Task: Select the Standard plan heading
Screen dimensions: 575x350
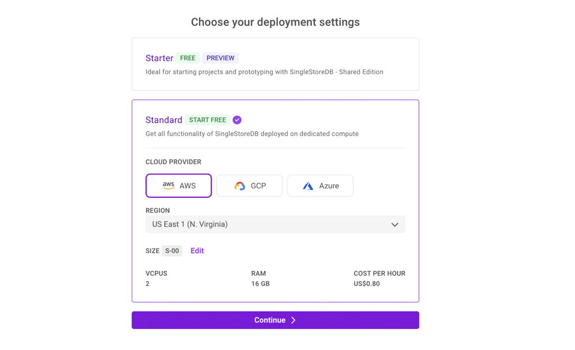Action: (x=164, y=120)
